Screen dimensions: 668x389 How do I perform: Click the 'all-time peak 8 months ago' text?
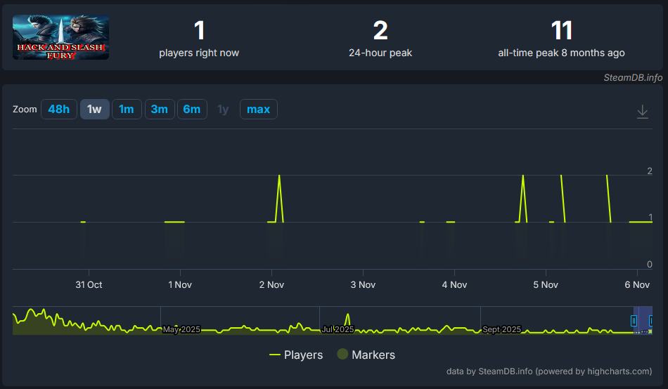562,53
